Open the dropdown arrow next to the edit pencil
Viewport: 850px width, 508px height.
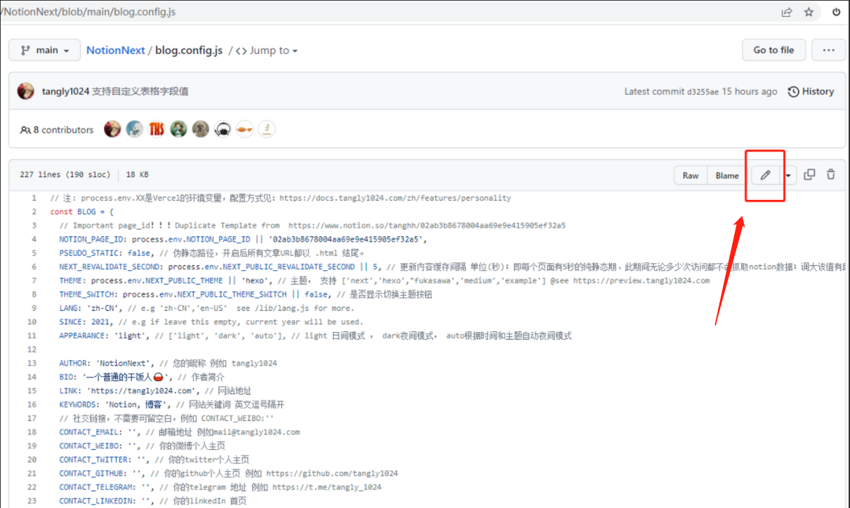click(x=790, y=175)
